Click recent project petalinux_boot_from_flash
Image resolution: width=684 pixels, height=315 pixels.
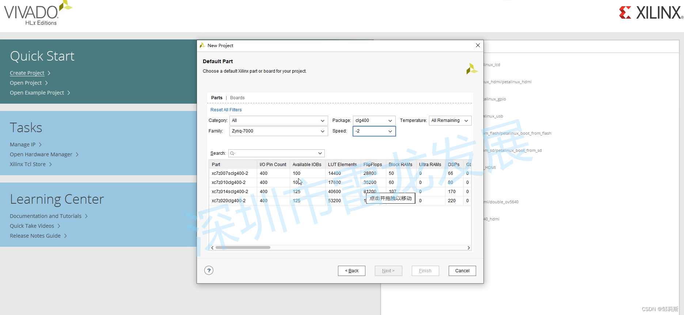click(517, 133)
